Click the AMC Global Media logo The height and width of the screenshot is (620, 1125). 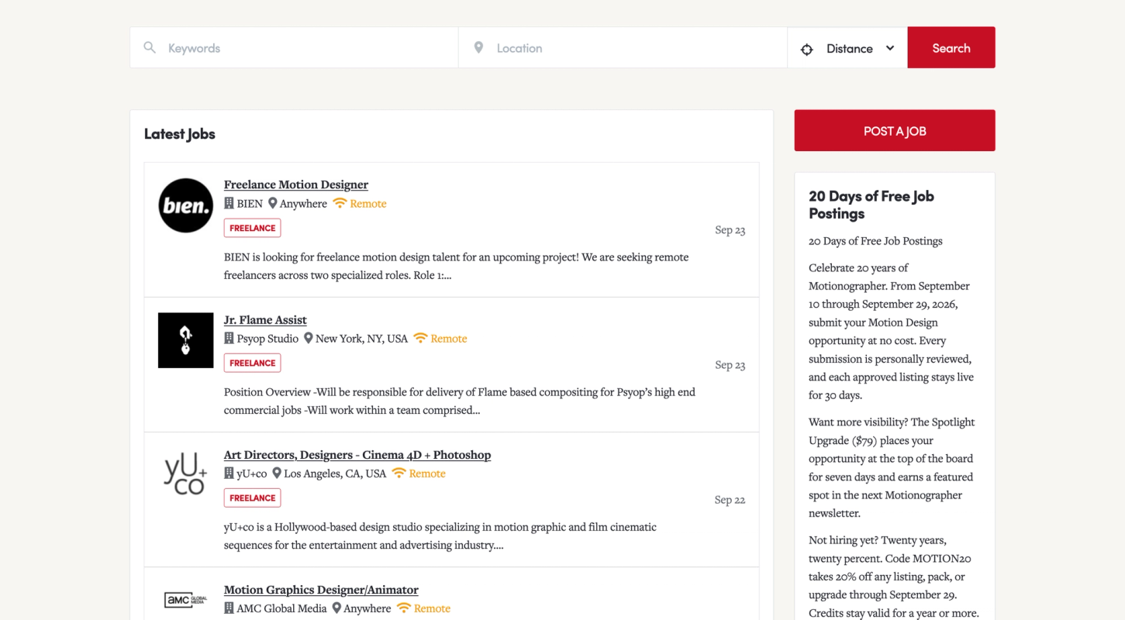pyautogui.click(x=186, y=600)
